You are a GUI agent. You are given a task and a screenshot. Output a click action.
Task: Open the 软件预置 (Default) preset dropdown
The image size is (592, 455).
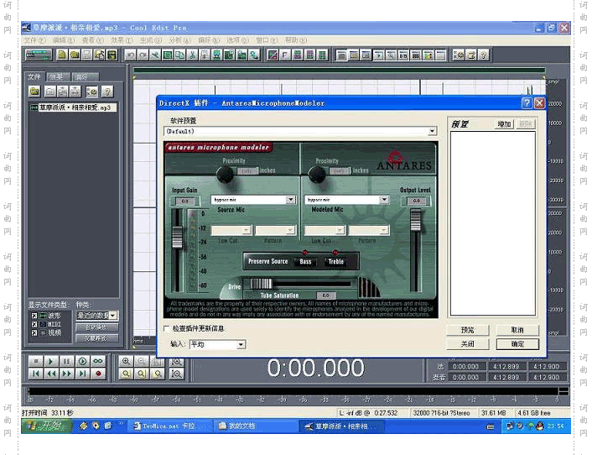click(x=433, y=131)
